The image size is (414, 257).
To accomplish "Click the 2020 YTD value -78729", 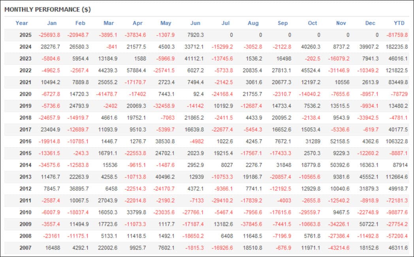I will (x=399, y=94).
